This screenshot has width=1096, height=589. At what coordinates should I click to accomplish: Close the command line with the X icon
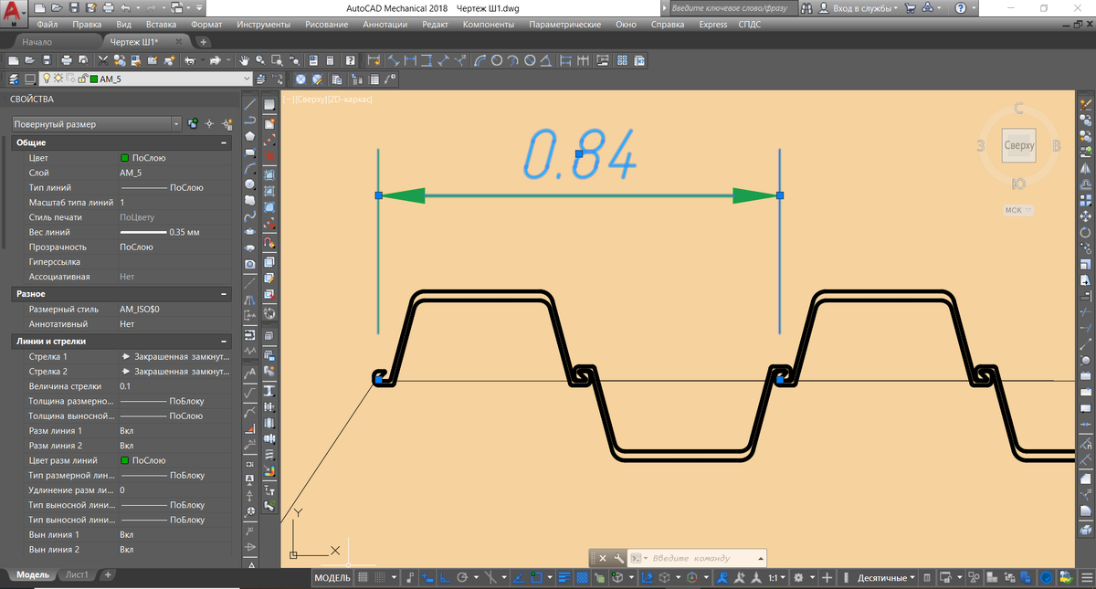(603, 558)
